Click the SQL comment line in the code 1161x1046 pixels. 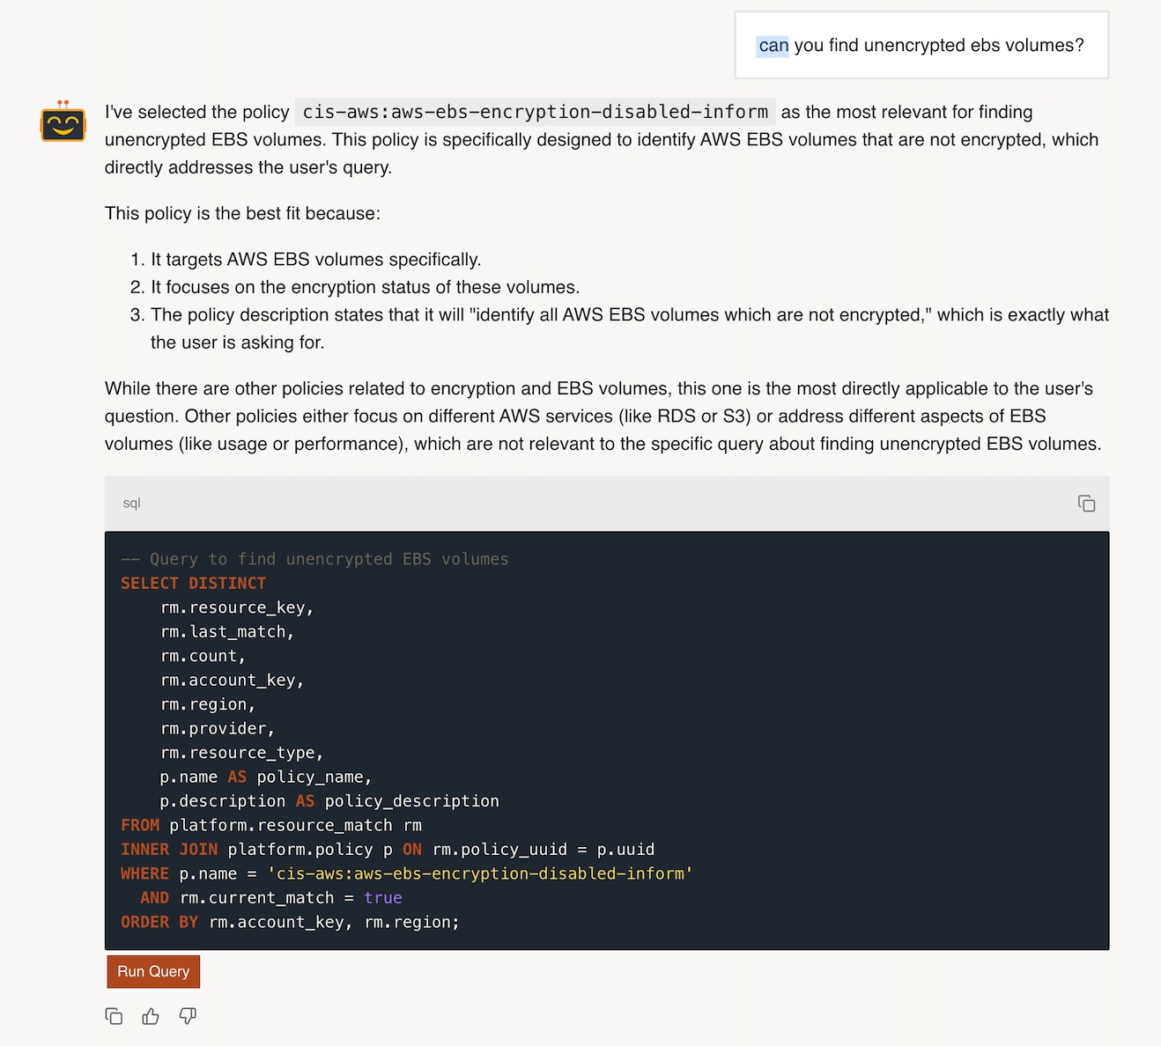click(314, 559)
